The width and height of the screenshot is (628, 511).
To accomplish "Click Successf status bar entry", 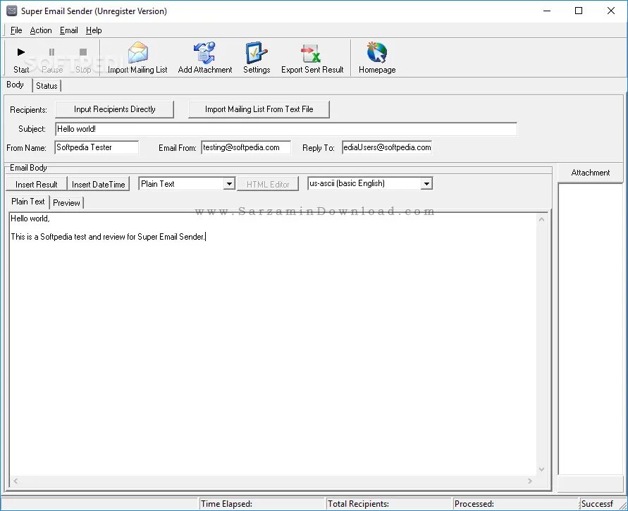I will pyautogui.click(x=600, y=504).
